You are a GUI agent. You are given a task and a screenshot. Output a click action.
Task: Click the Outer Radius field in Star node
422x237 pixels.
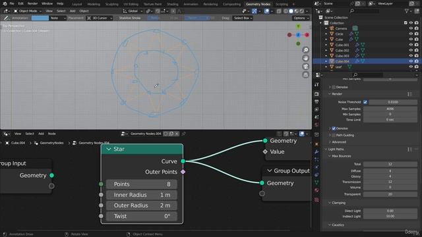click(x=142, y=205)
